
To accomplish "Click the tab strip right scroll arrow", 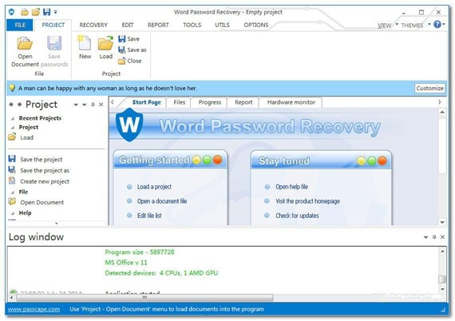I will pos(440,102).
